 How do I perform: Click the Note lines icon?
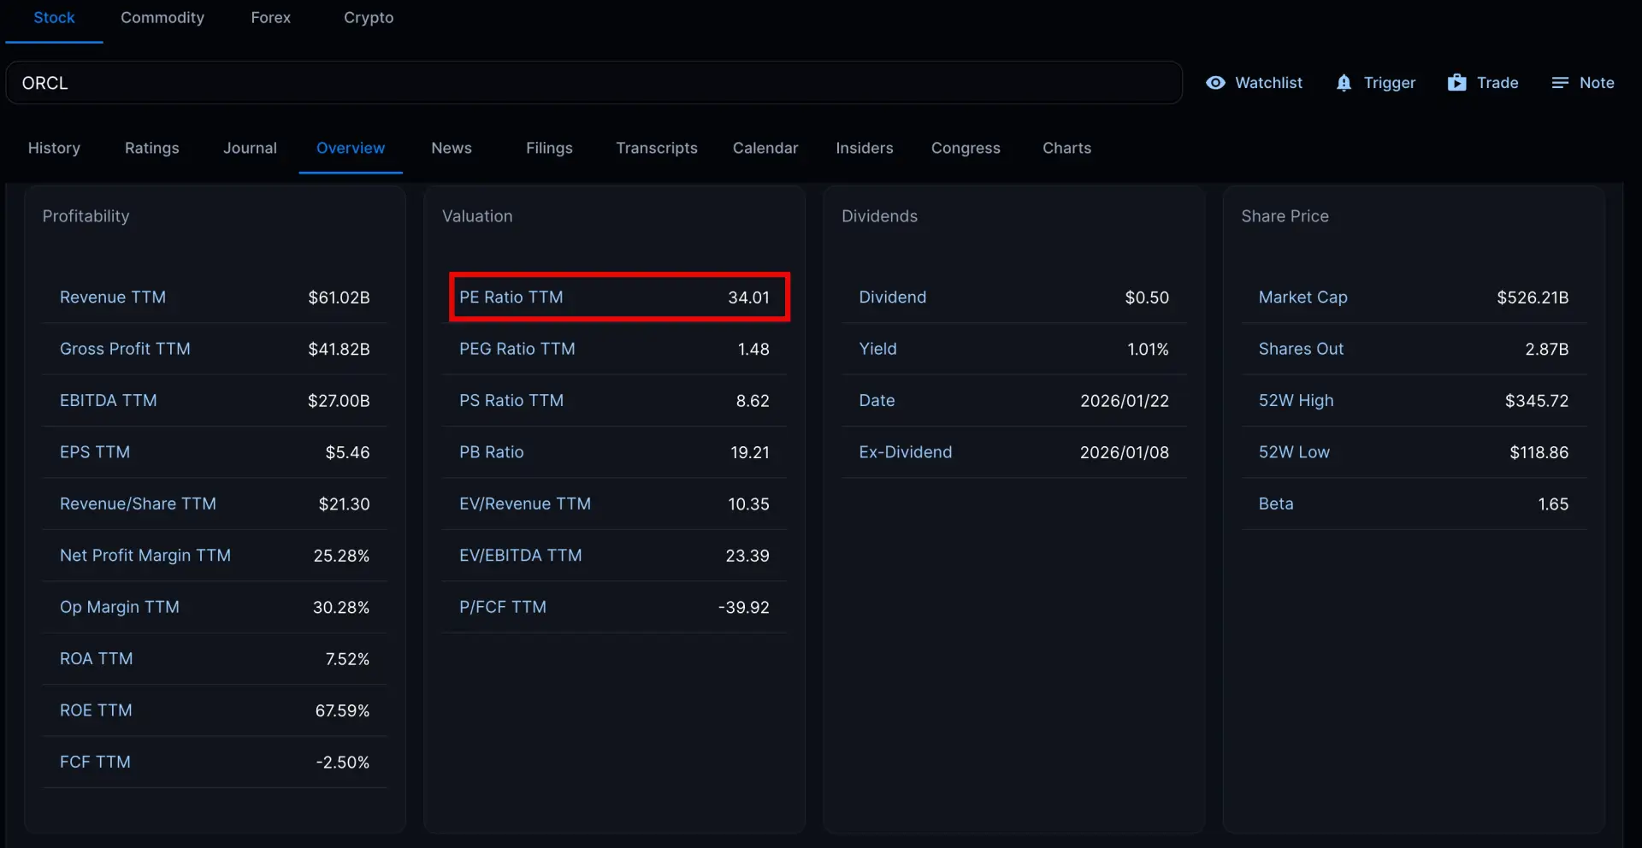(x=1560, y=83)
